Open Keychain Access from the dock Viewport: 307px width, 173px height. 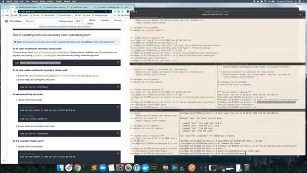165,168
